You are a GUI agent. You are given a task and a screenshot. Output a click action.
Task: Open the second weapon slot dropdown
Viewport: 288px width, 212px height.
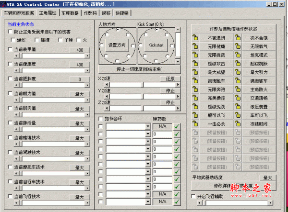pyautogui.click(x=148, y=134)
